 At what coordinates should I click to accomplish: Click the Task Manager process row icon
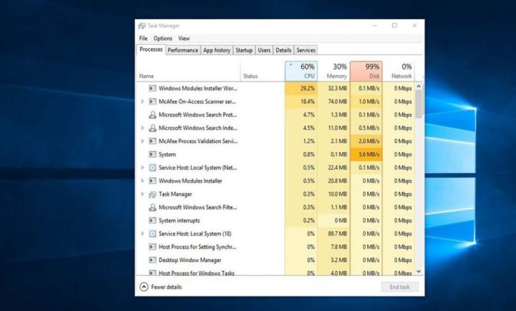(x=152, y=194)
